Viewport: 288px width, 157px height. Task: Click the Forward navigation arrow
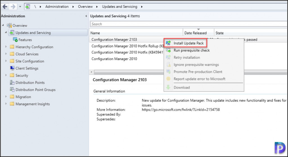click(x=13, y=7)
